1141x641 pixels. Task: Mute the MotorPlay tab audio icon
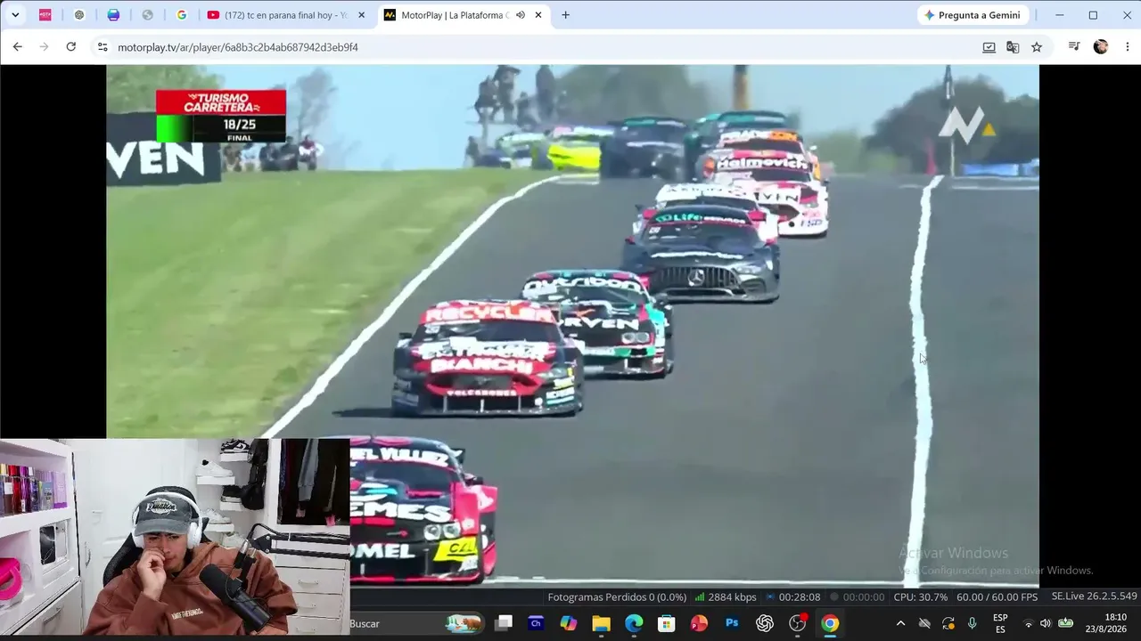pyautogui.click(x=520, y=15)
